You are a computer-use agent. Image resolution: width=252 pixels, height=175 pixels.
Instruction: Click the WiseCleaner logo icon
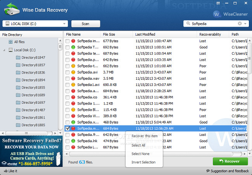pyautogui.click(x=217, y=14)
